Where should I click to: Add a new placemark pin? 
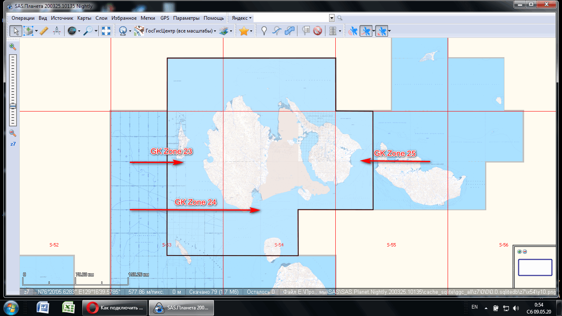tap(264, 31)
